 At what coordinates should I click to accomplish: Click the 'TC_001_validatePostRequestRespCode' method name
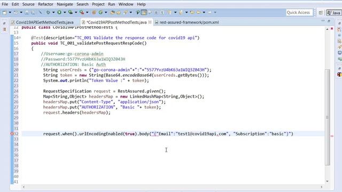pyautogui.click(x=101, y=43)
